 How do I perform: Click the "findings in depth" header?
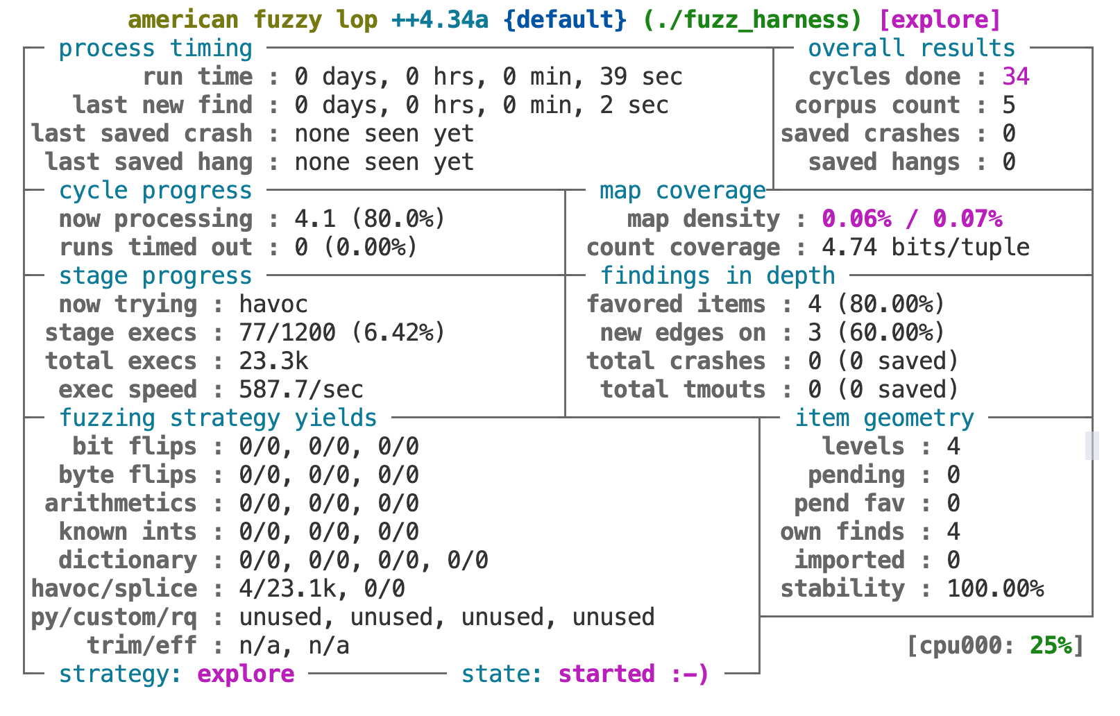coord(717,276)
